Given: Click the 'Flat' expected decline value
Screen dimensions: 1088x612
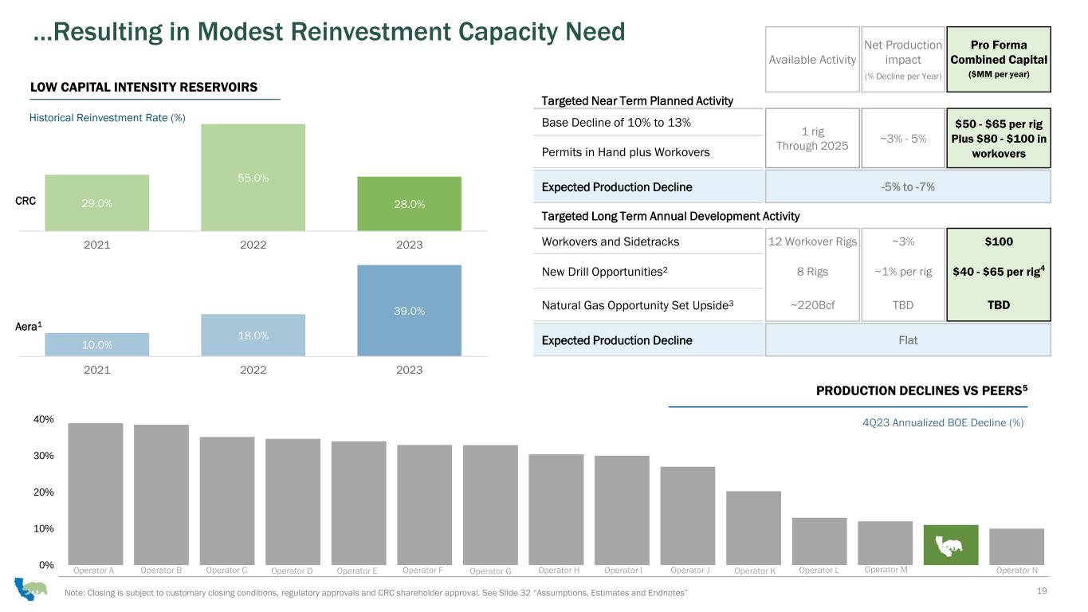Looking at the screenshot, I should point(908,340).
